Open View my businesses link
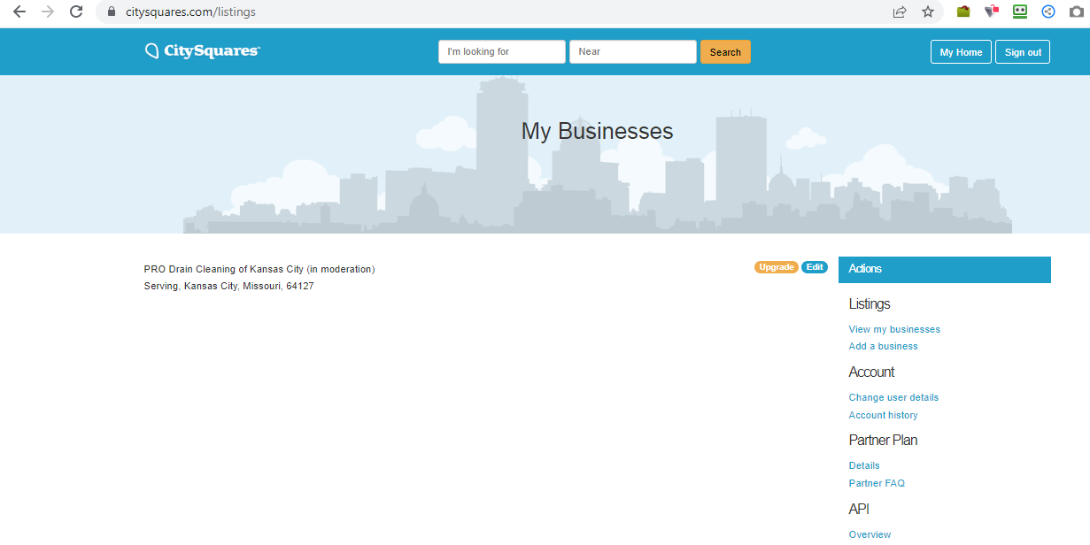Viewport: 1090px width, 545px height. (x=894, y=329)
